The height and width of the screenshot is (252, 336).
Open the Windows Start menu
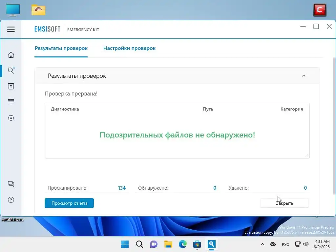(125, 244)
